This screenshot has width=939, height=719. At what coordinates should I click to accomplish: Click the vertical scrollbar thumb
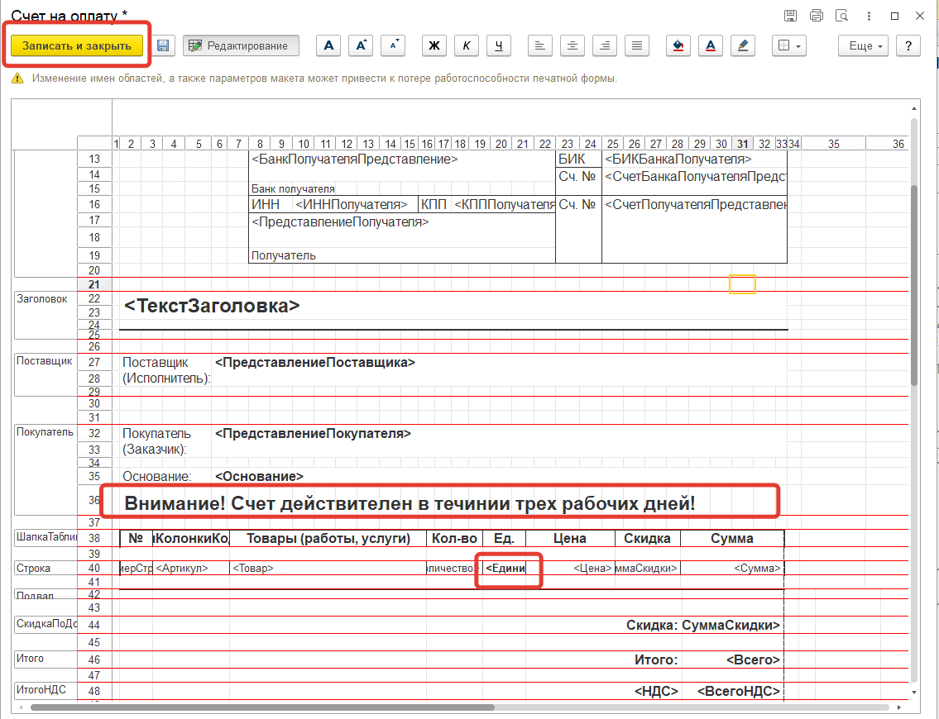[x=914, y=285]
